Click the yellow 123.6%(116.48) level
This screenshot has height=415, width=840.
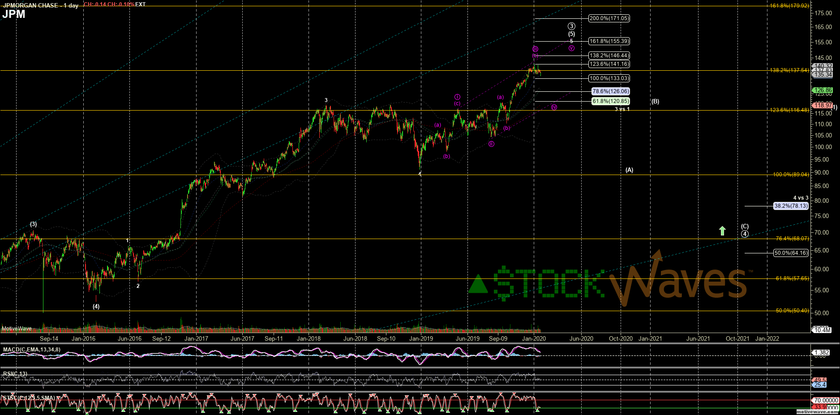pyautogui.click(x=789, y=110)
